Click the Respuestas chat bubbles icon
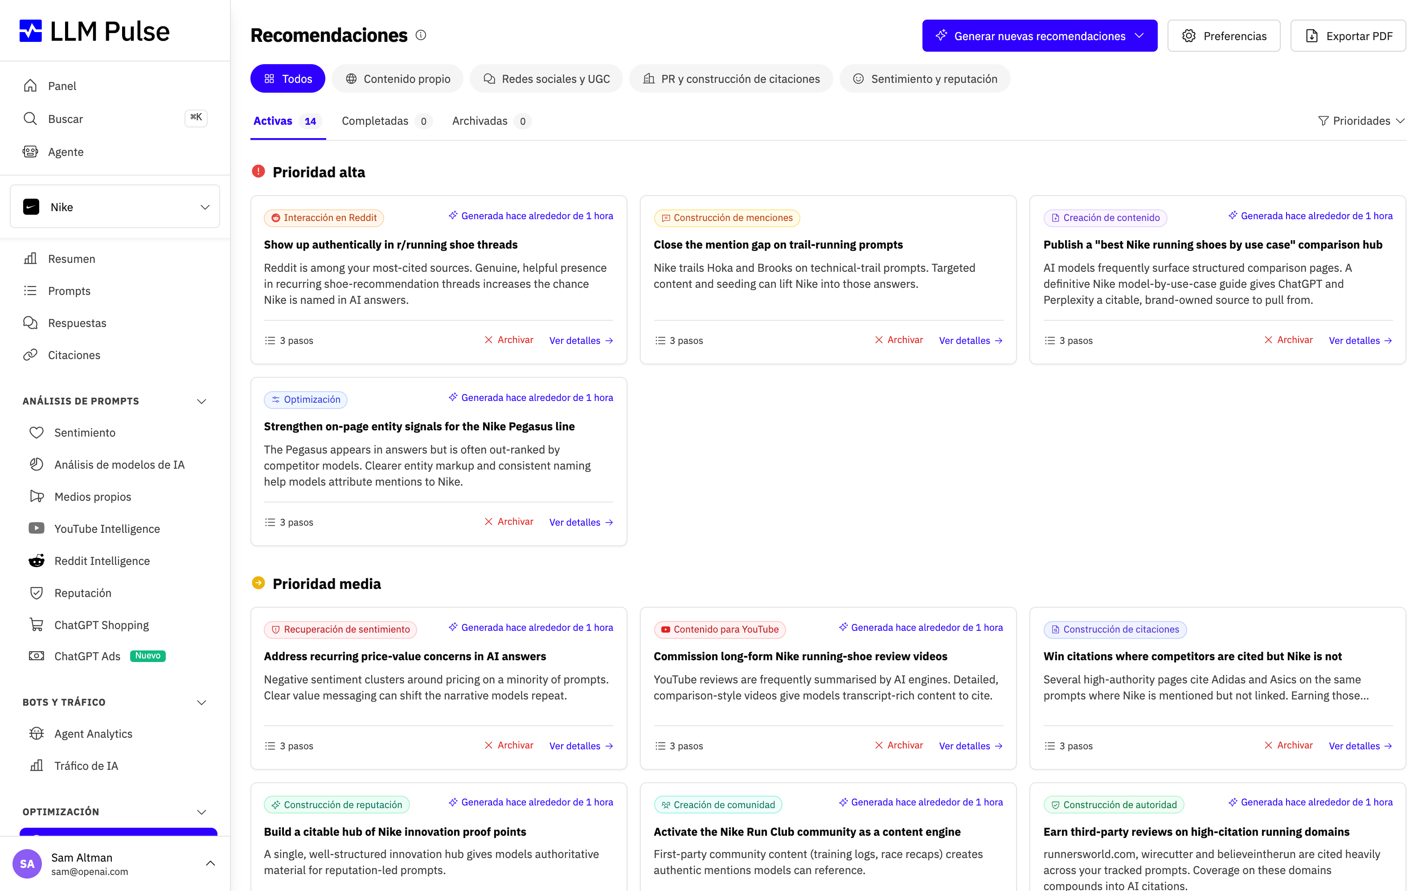The image size is (1426, 891). [x=30, y=323]
